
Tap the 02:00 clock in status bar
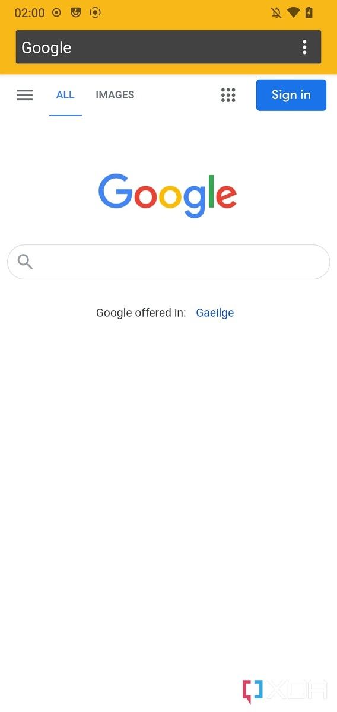30,12
